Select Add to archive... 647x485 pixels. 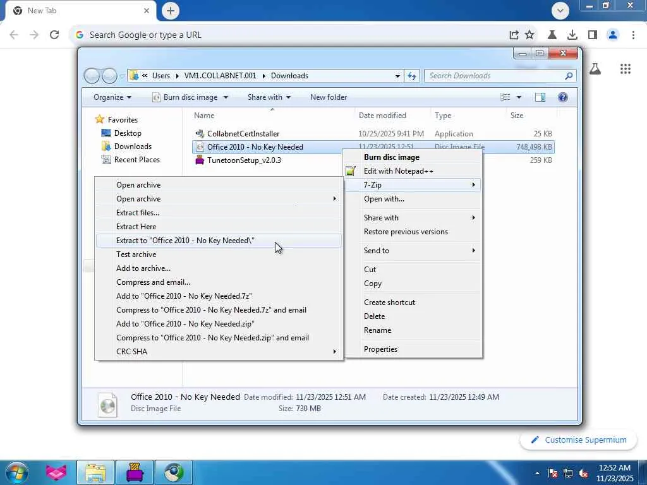click(219, 268)
